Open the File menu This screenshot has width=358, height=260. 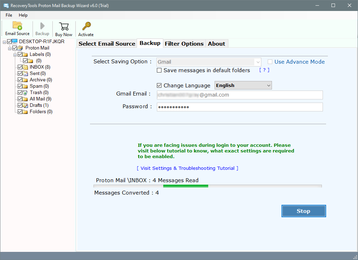point(9,15)
